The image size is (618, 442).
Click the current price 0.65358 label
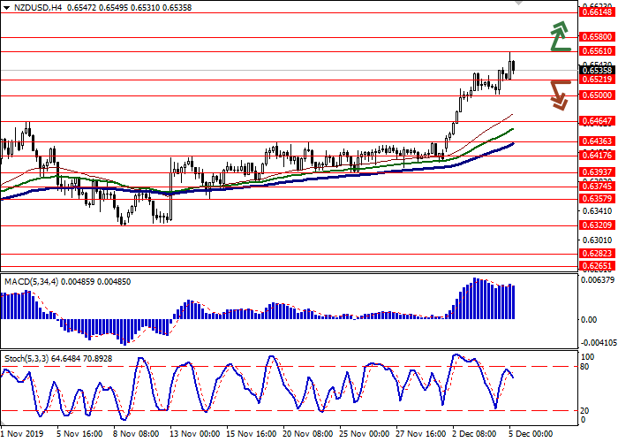(597, 70)
